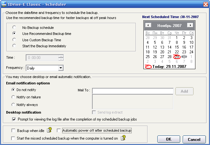The image size is (210, 145).
Task: Click the Add email button
Action: 184,91
